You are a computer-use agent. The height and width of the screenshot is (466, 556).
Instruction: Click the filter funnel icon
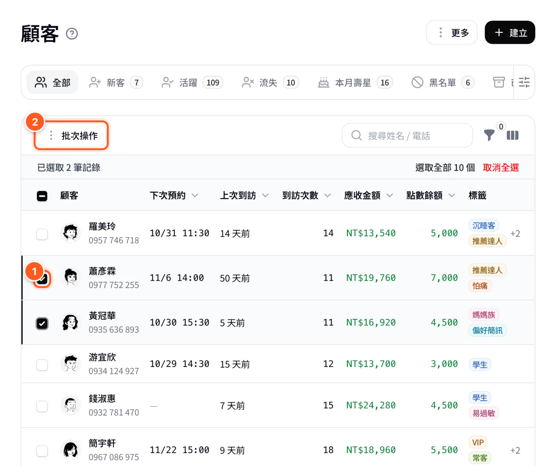489,135
